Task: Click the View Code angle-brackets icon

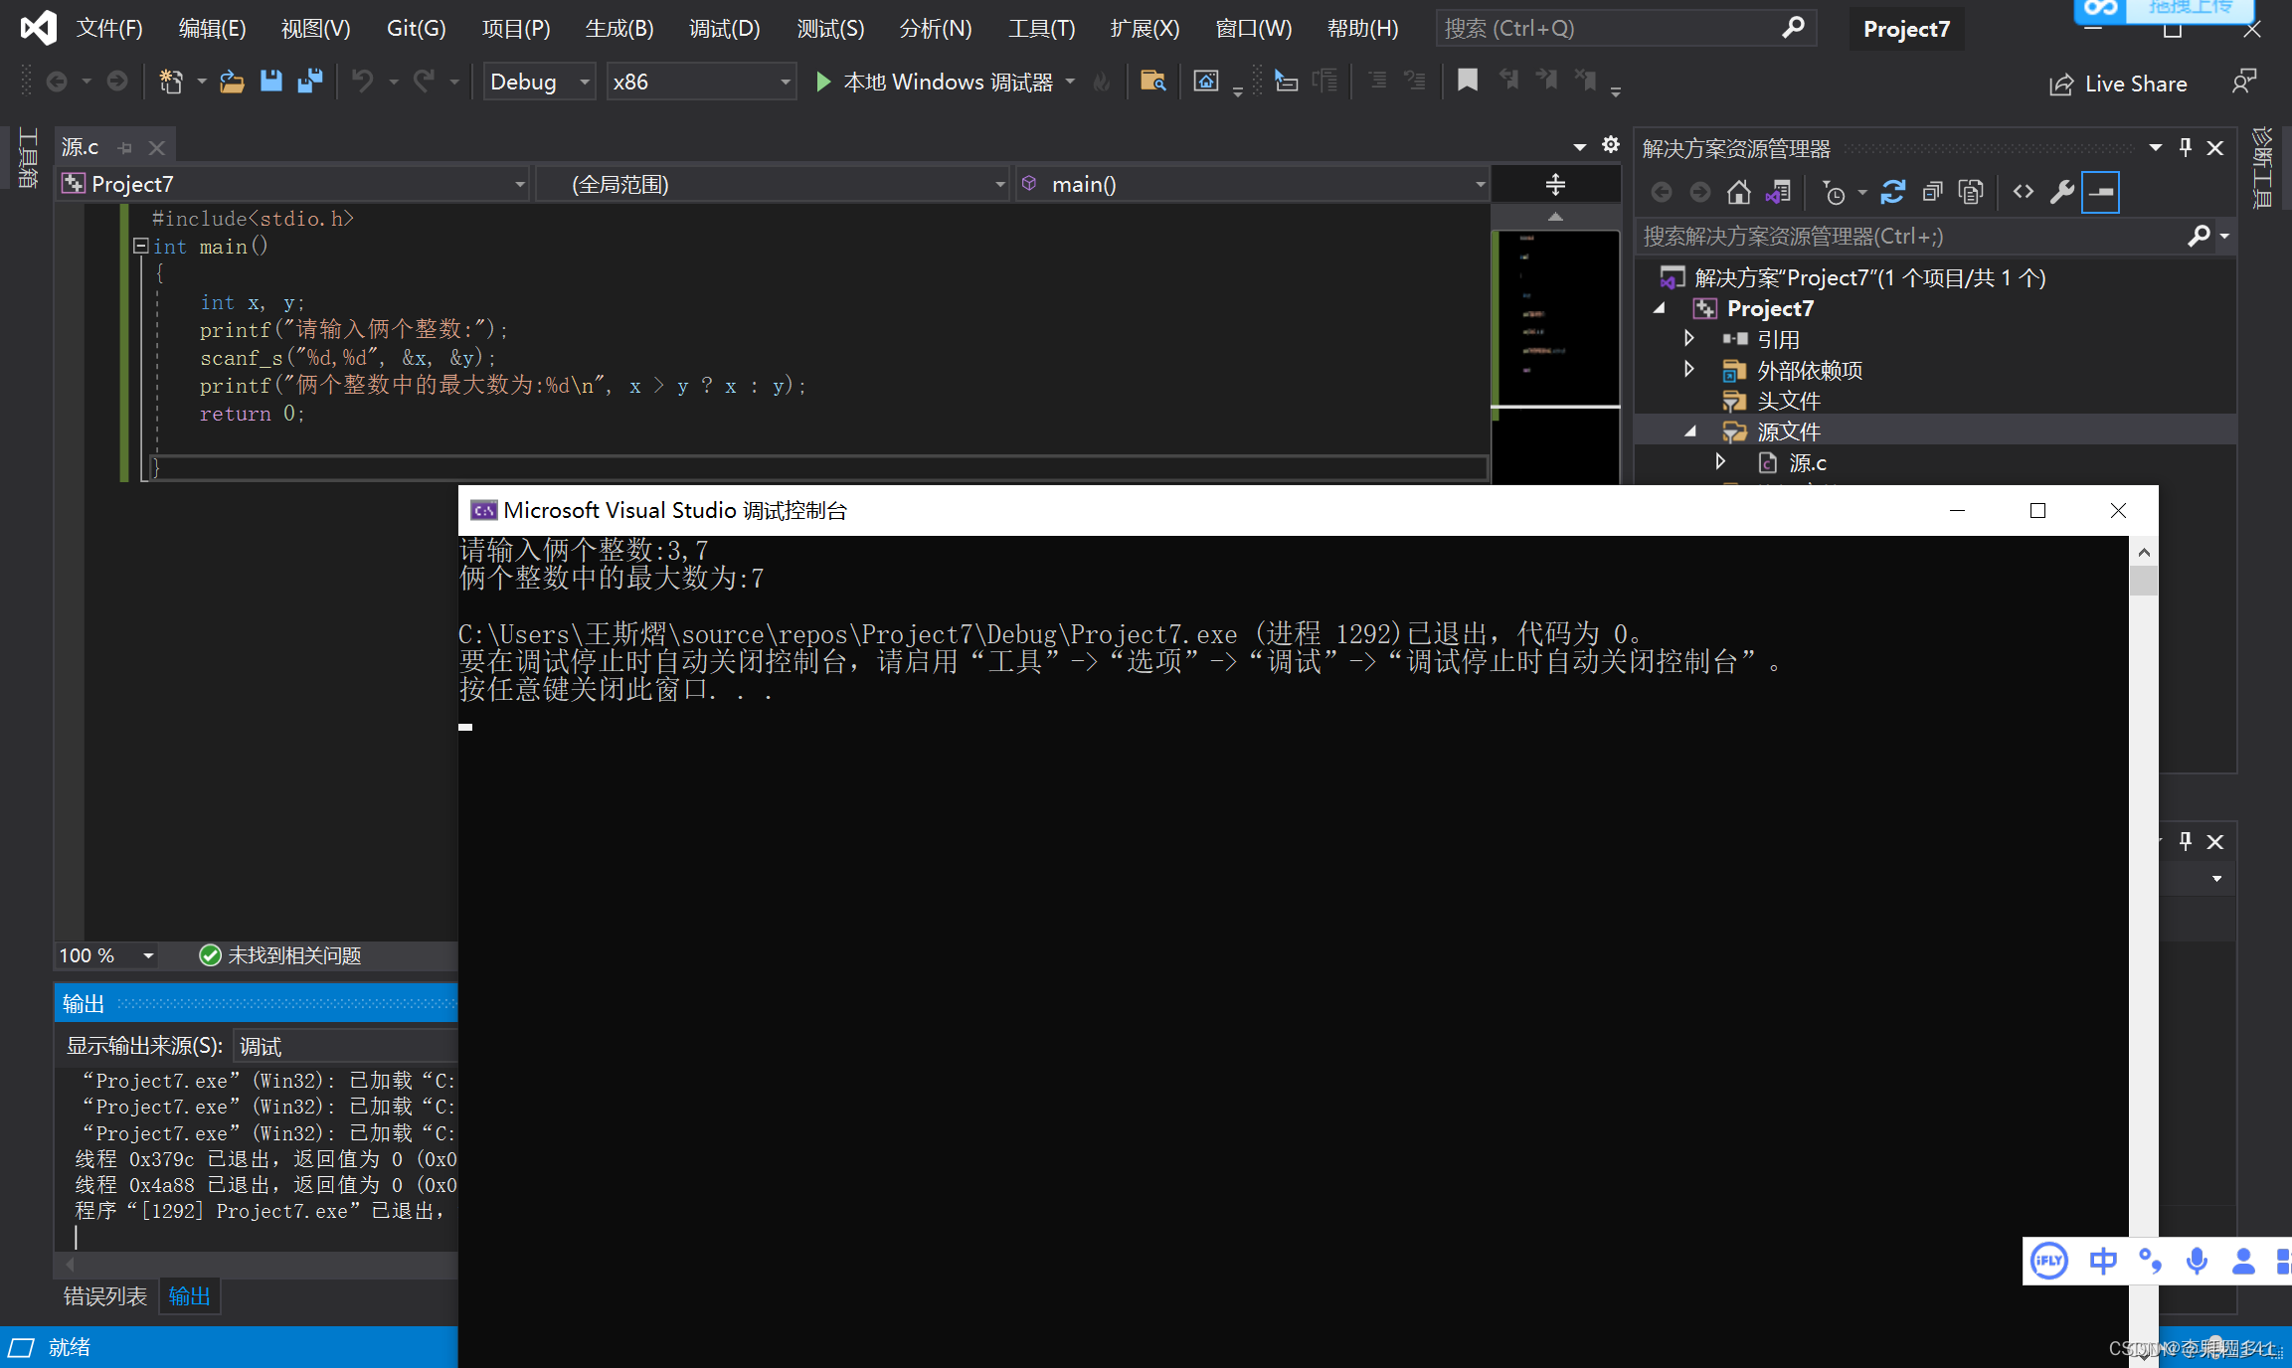Action: click(2023, 192)
